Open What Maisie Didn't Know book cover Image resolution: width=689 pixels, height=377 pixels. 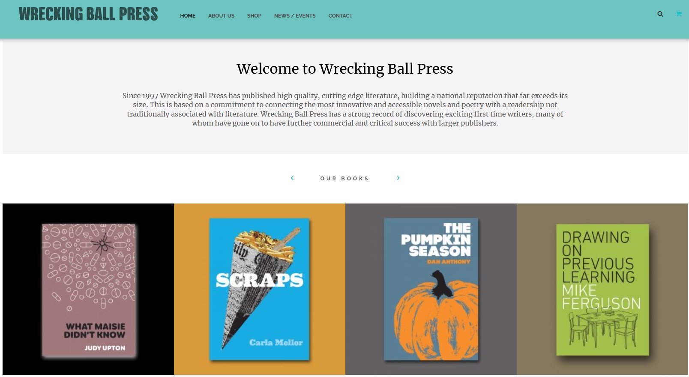click(89, 290)
